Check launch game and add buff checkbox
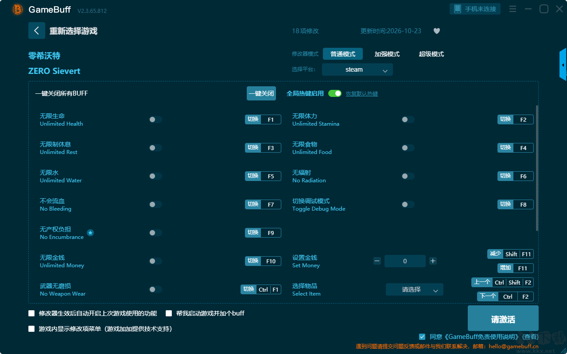 [x=169, y=313]
